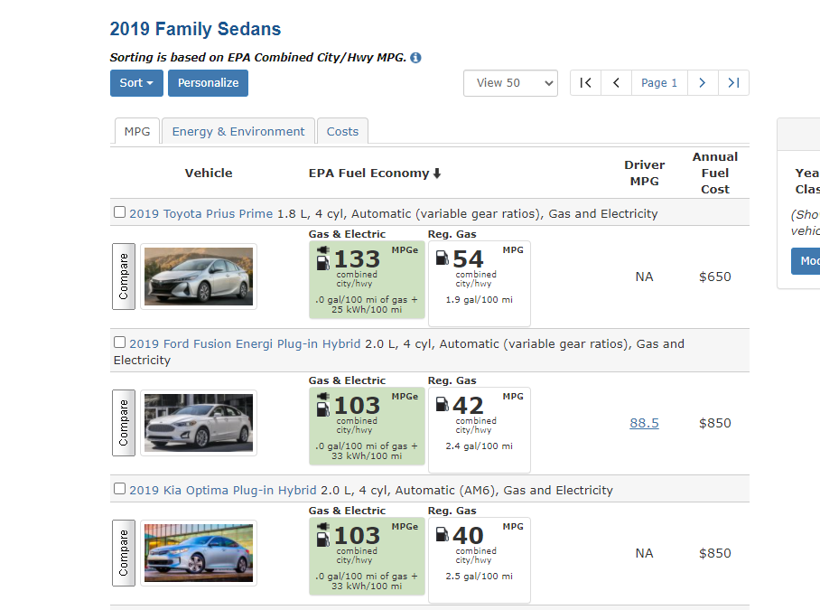Click the 133 MPGe combined rating box
The height and width of the screenshot is (610, 820).
click(368, 279)
